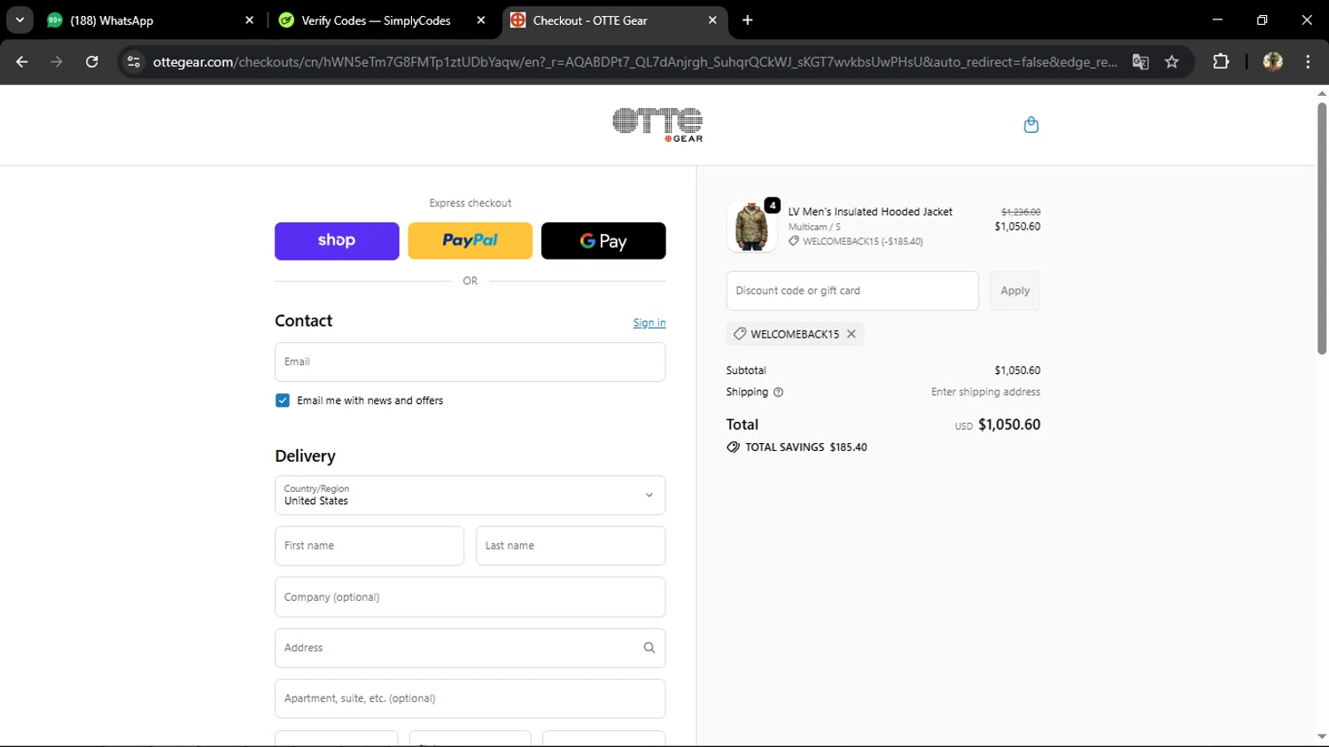Open the tab search dropdown arrow

(x=19, y=20)
